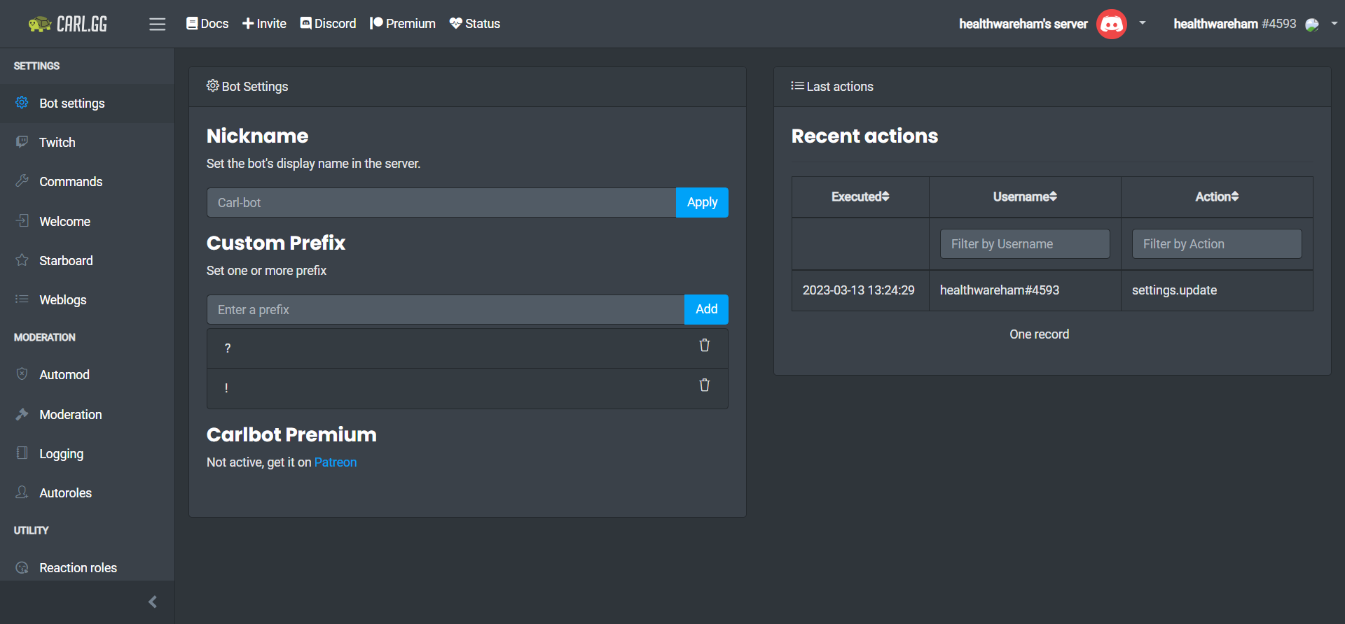Go to the Moderation page
The height and width of the screenshot is (624, 1345).
87,415
